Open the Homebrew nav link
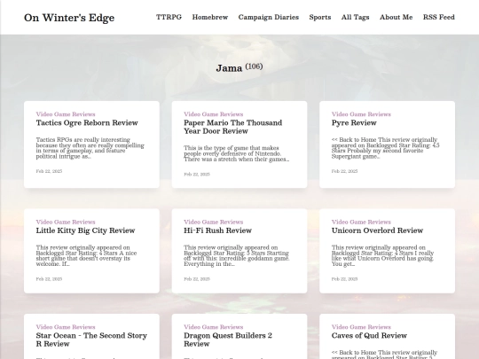Viewport: 479px width, 359px height. (210, 17)
